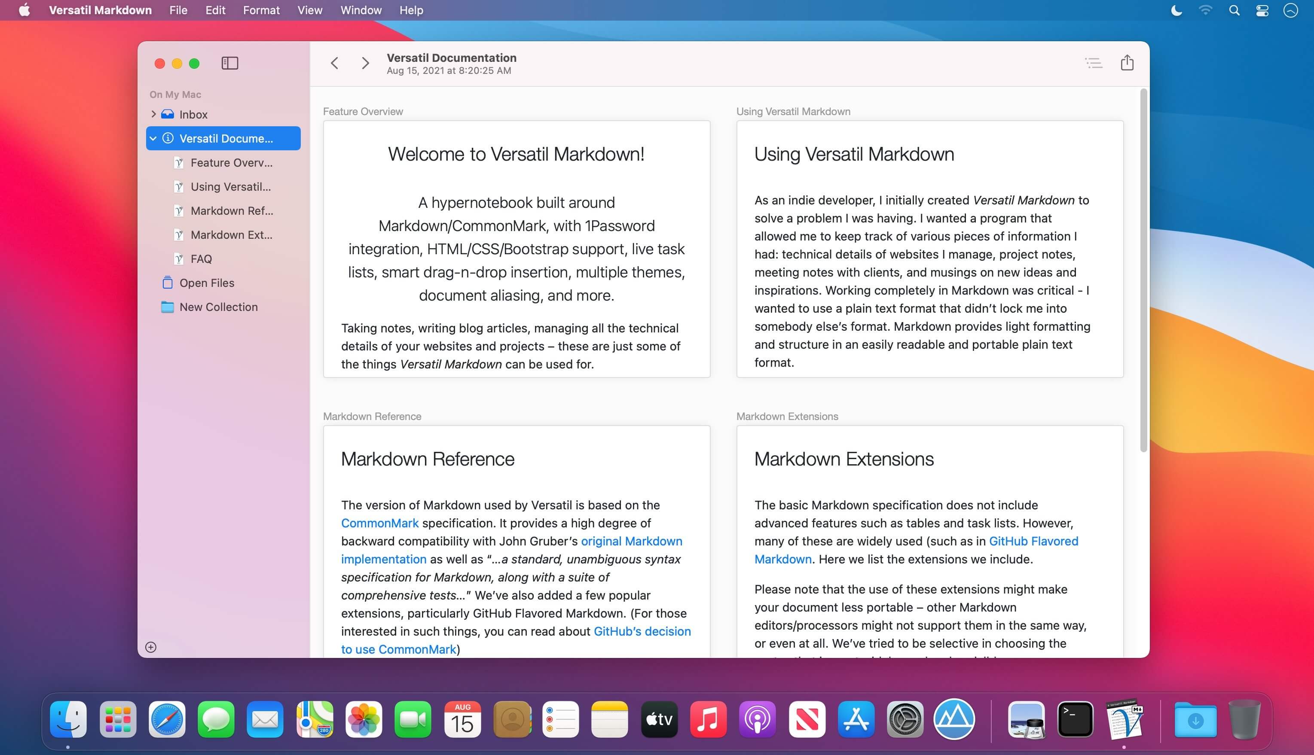Click the vertical scrollbar of document view
The width and height of the screenshot is (1314, 755).
pyautogui.click(x=1143, y=270)
